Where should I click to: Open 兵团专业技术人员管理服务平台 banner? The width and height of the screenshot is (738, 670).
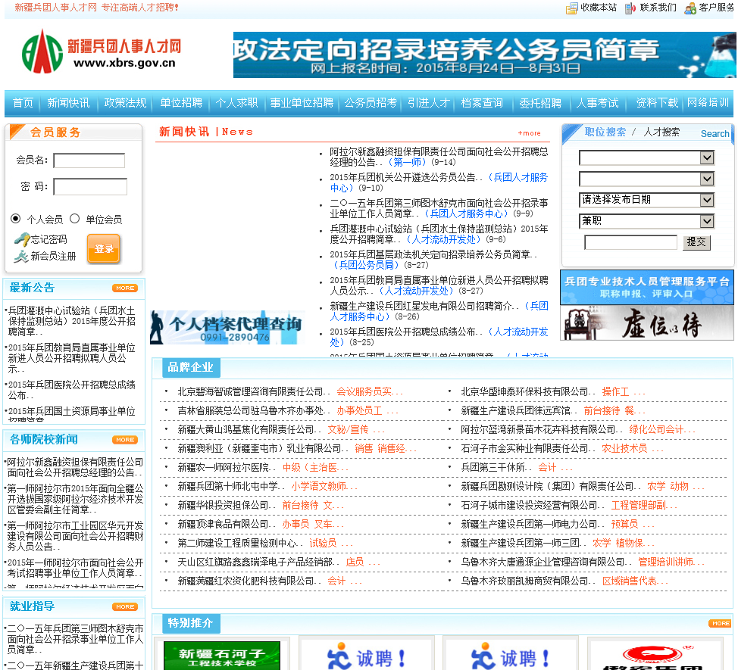coord(646,287)
